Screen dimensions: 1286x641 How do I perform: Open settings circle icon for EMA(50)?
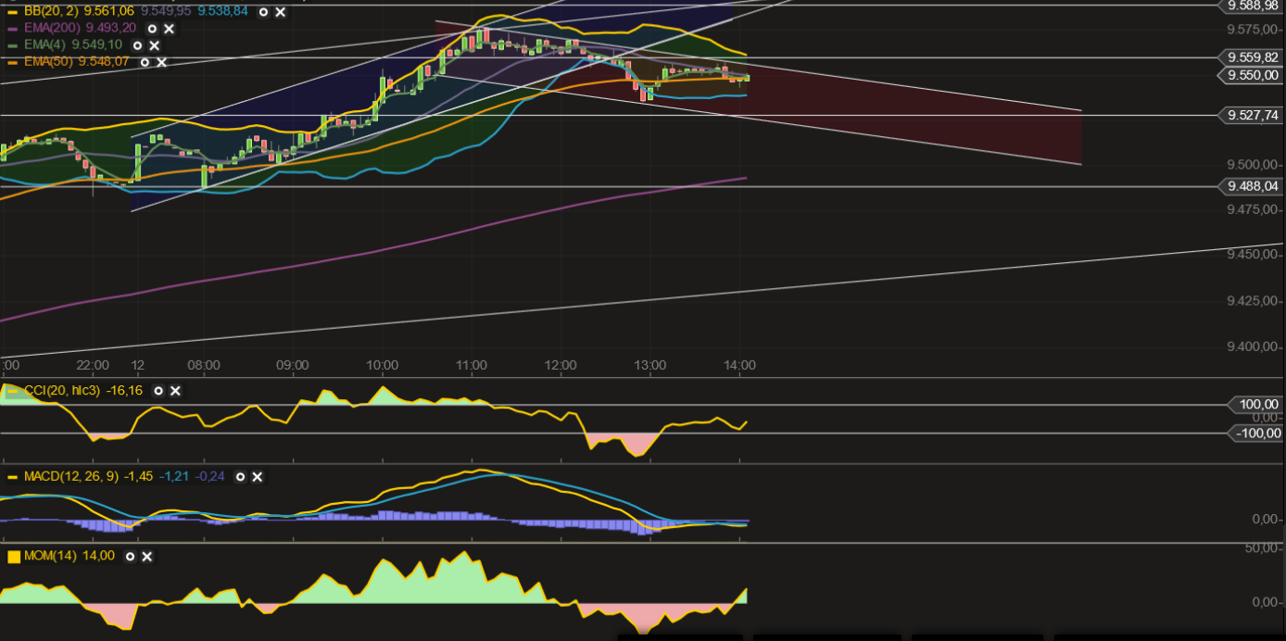click(x=145, y=62)
